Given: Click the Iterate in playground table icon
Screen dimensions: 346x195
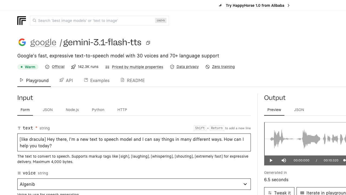Looking at the screenshot, I should point(302,193).
